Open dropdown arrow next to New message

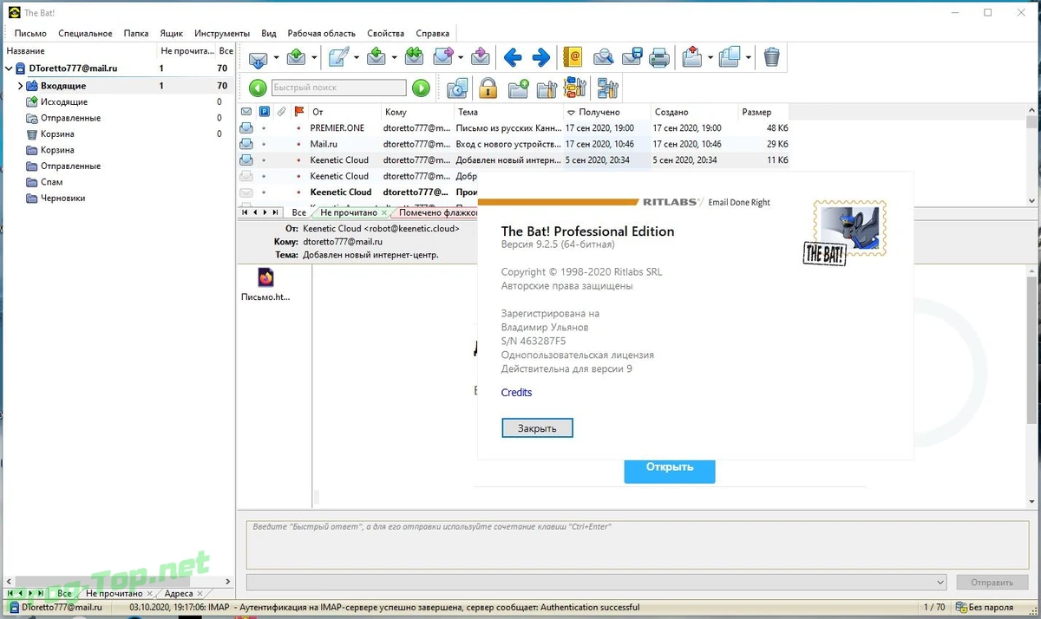click(x=356, y=59)
